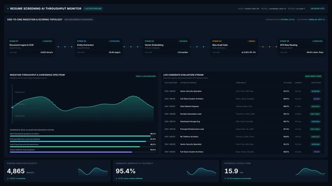Click the Audit Parity Pass badge
Image resolution: width=332 pixels, height=186 pixels.
pos(313,76)
